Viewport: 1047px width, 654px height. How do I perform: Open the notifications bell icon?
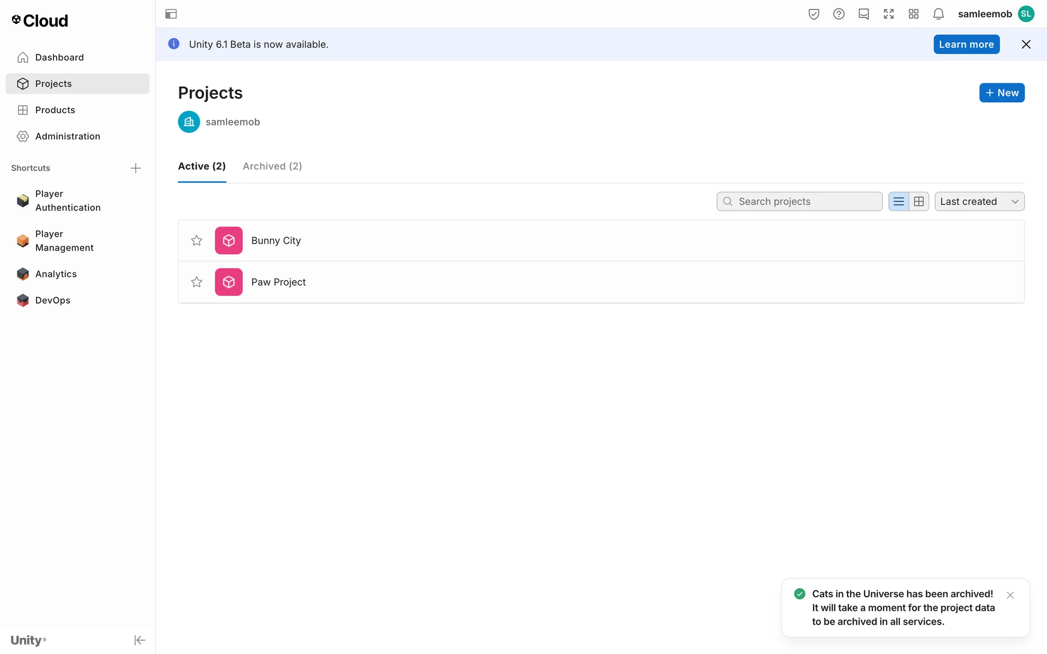938,14
